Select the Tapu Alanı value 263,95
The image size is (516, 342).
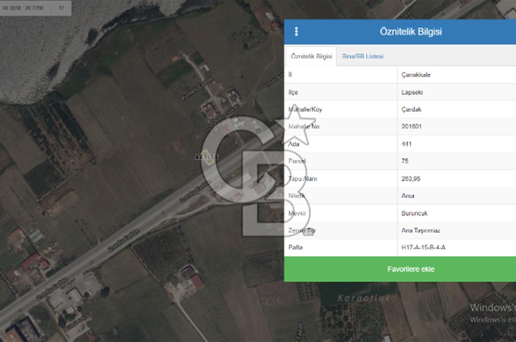coord(410,179)
